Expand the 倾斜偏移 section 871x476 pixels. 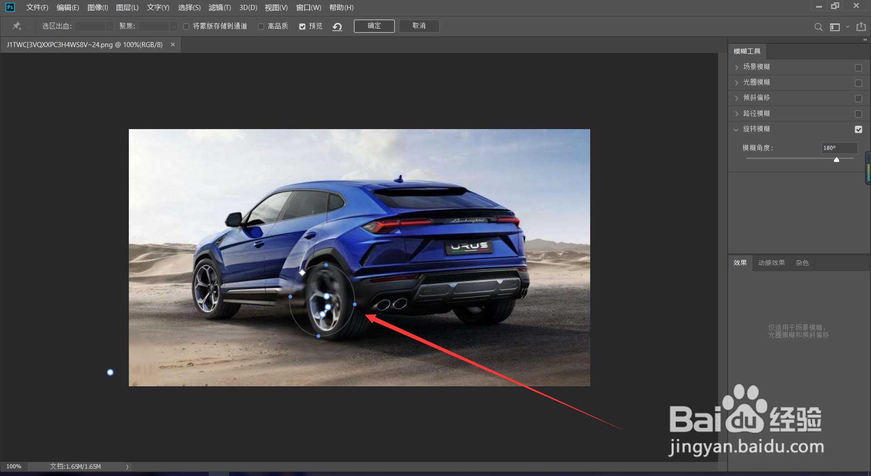[x=736, y=98]
